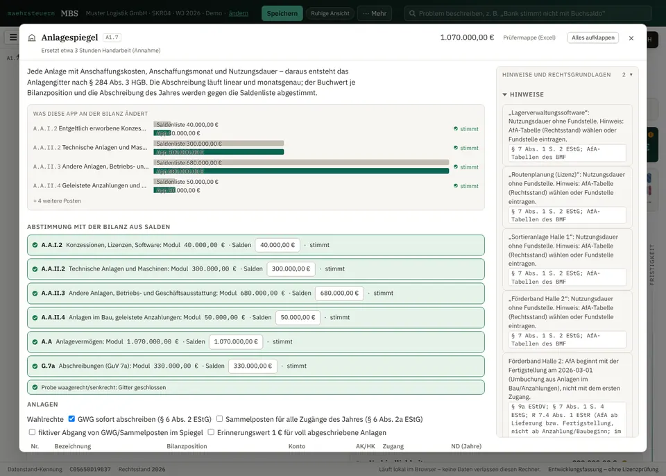
Task: Enable Sammelposten für alle Zugänge checkbox
Action: coord(220,418)
